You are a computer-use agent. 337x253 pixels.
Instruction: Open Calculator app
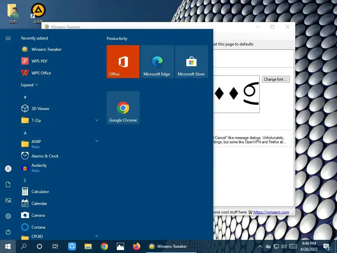60,192
